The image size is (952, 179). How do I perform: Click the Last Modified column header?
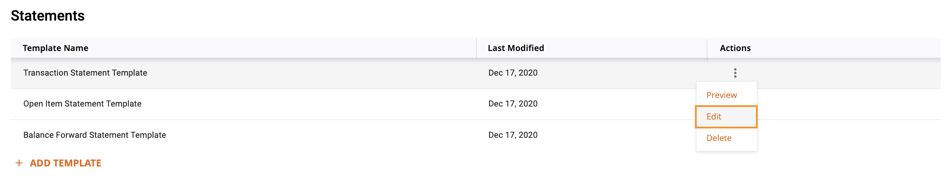coord(516,48)
